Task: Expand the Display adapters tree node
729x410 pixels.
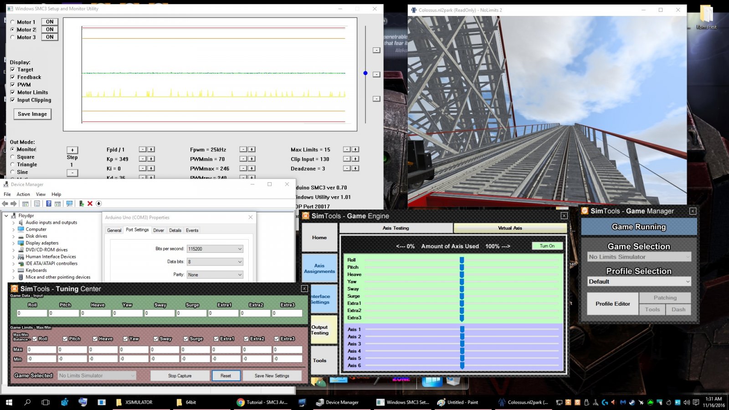Action: click(13, 243)
